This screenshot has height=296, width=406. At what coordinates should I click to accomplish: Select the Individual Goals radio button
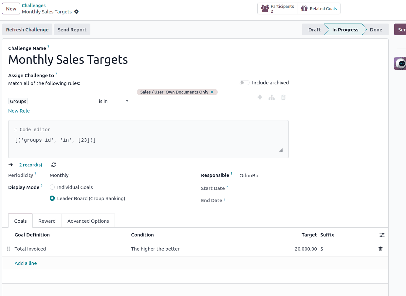(x=52, y=187)
